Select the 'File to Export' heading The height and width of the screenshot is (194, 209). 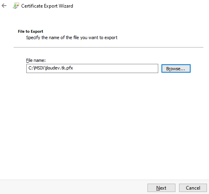pyautogui.click(x=30, y=32)
